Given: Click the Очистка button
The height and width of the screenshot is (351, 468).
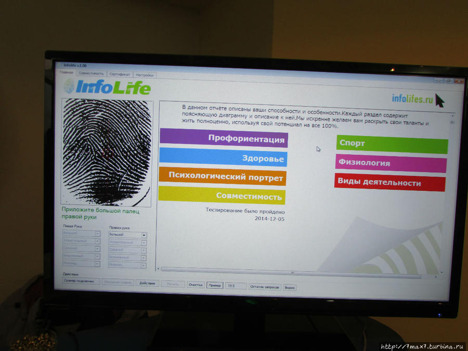Looking at the screenshot, I should point(196,285).
